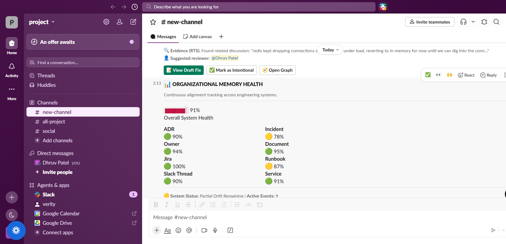Open the all-project channel

tap(83, 121)
